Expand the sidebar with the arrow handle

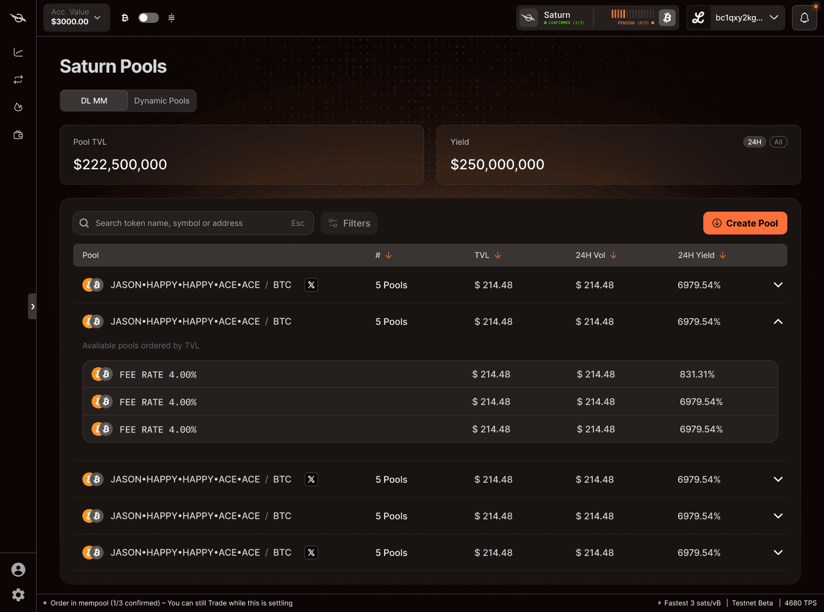click(33, 307)
